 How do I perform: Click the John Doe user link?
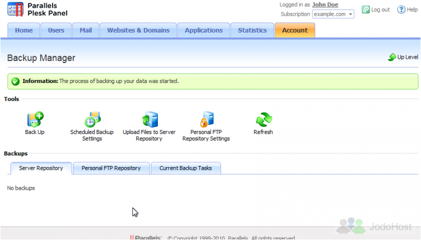pos(325,5)
